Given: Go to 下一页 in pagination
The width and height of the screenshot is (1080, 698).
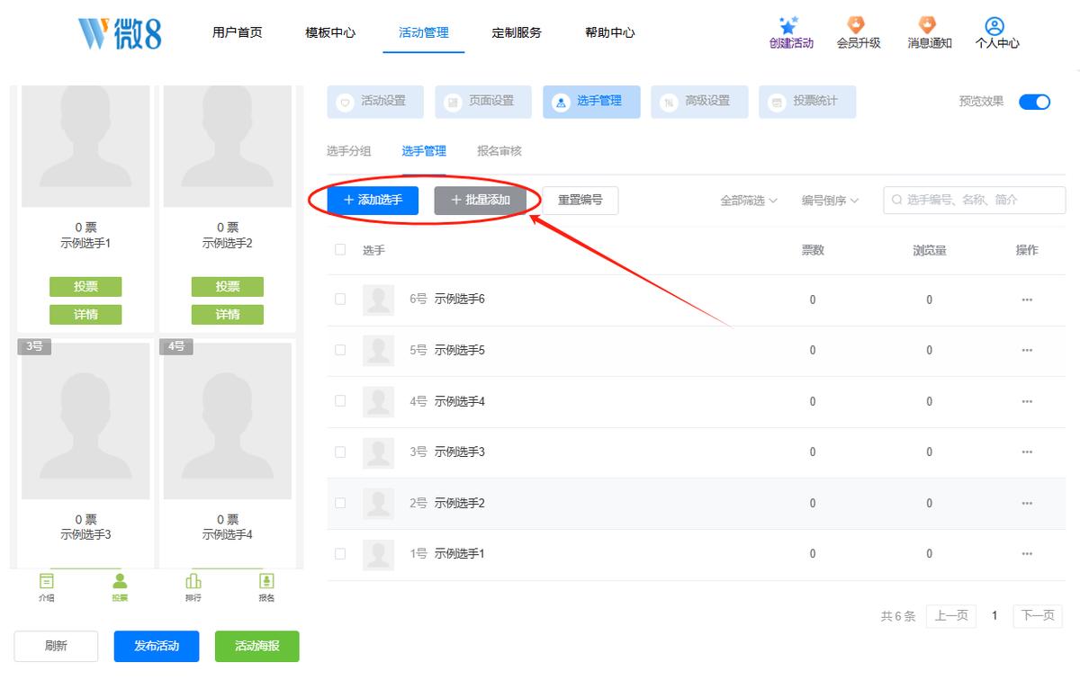Looking at the screenshot, I should (x=1038, y=616).
